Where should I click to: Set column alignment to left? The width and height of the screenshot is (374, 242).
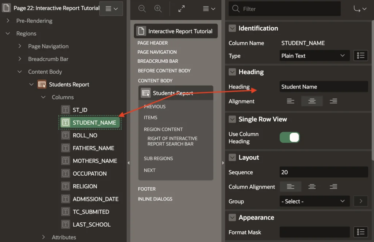pos(290,187)
